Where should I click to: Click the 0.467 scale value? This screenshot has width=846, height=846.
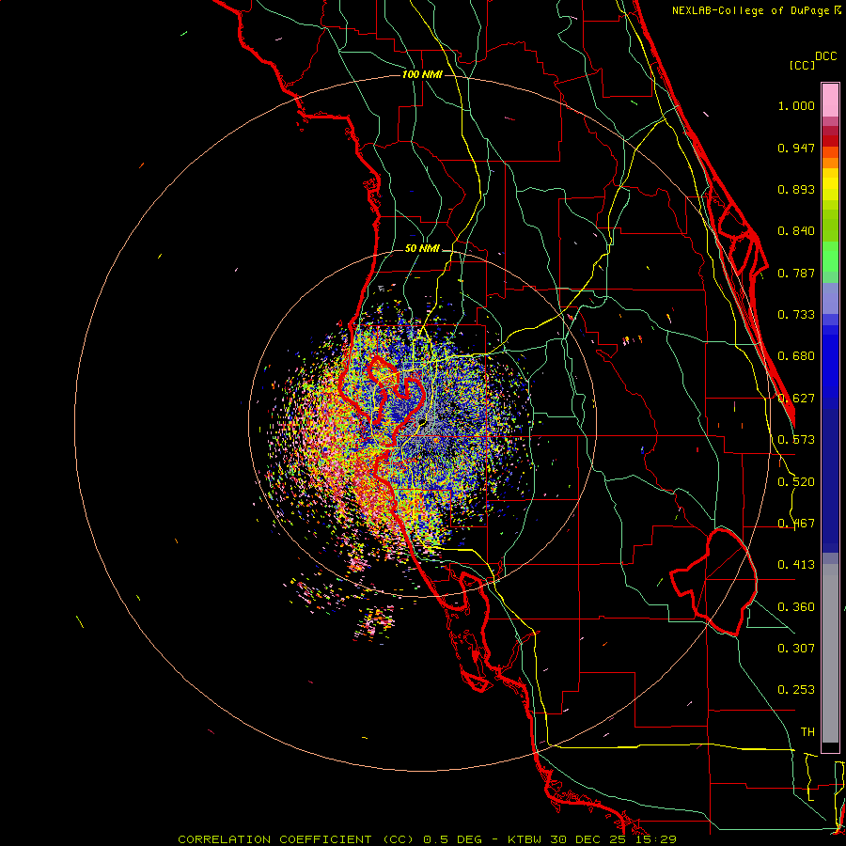point(796,524)
